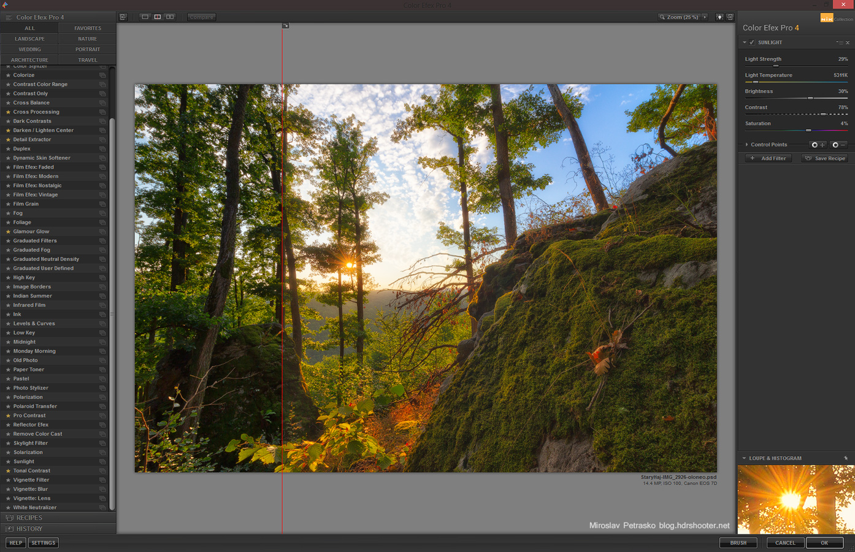The image size is (855, 552).
Task: Uncheck the Sunlight filter checkbox
Action: (x=752, y=42)
